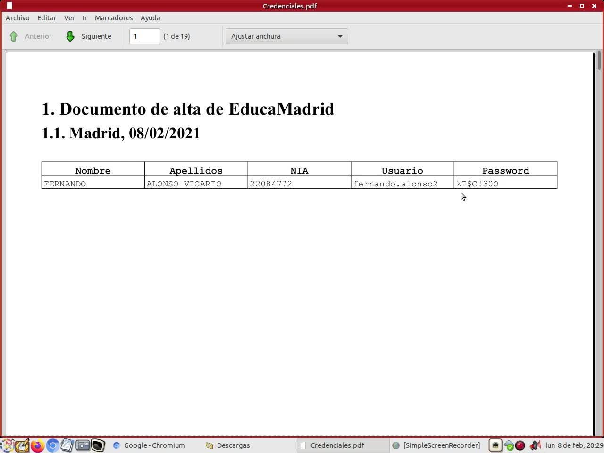Click the window menu icon in title bar
Screen dimensions: 604x453
click(x=9, y=6)
